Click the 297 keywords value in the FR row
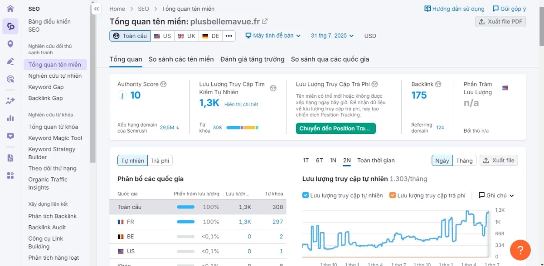Screen dimensions: 544x266 (278, 222)
